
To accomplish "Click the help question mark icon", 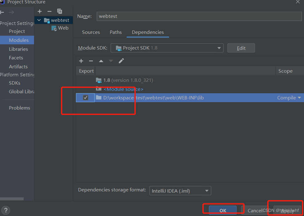I will point(6,210).
